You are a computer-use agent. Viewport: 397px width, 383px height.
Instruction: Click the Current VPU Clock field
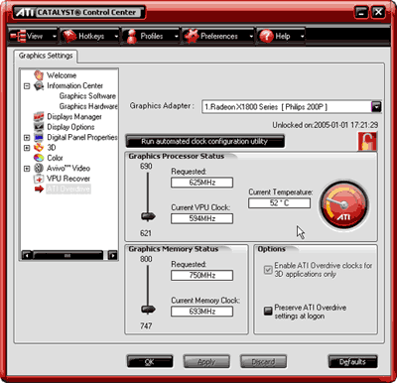click(x=201, y=218)
